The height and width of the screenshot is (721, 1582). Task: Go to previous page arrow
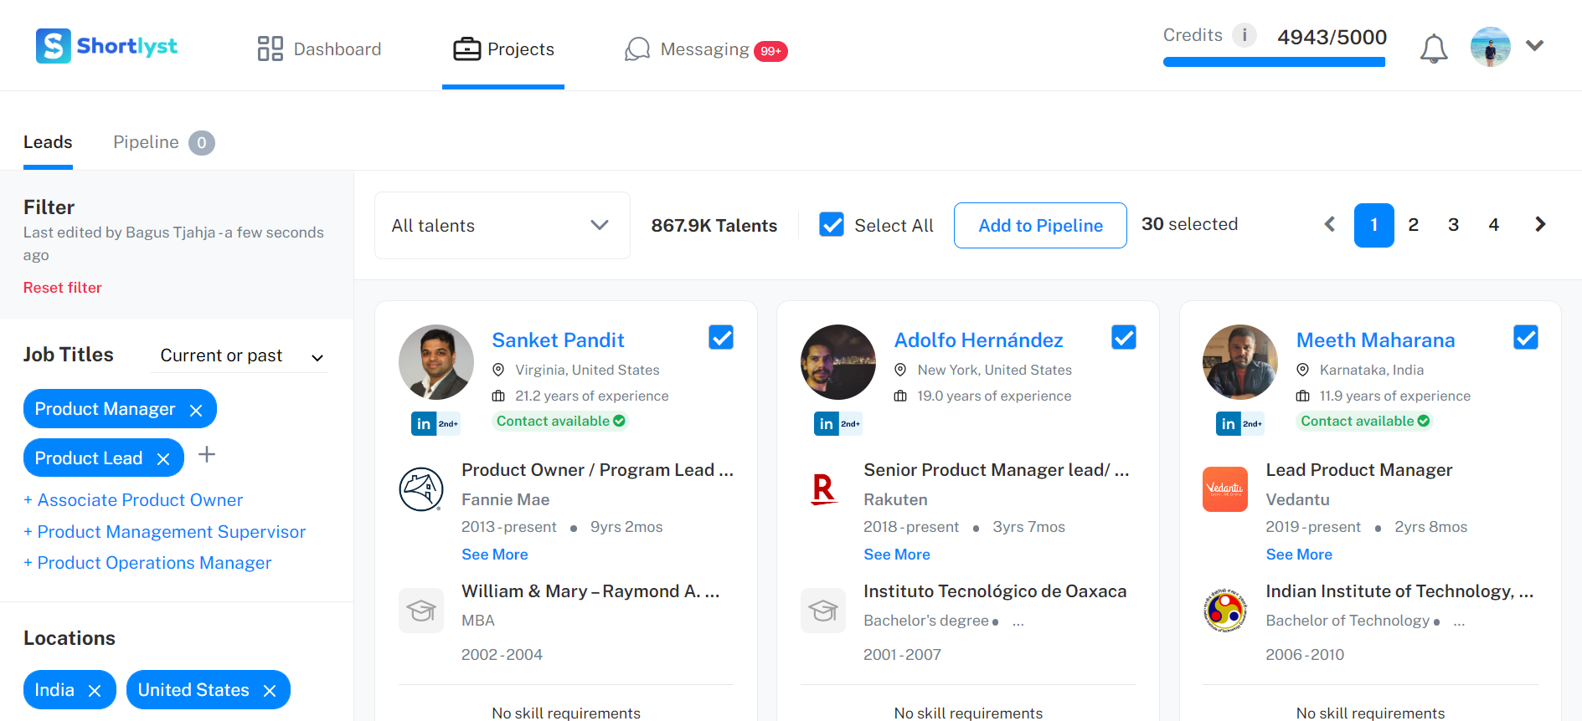1330,224
